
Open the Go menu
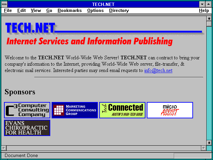[x=49, y=11]
